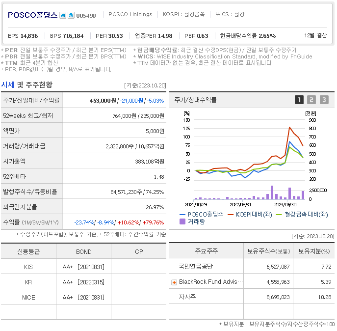Click WICS : 철강 classification

(230, 14)
